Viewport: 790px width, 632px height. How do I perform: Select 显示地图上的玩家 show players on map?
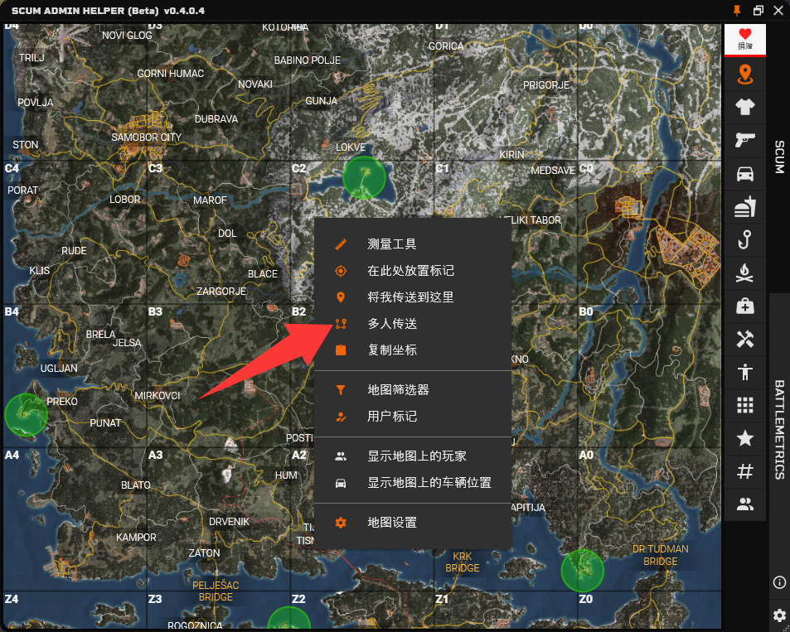413,456
